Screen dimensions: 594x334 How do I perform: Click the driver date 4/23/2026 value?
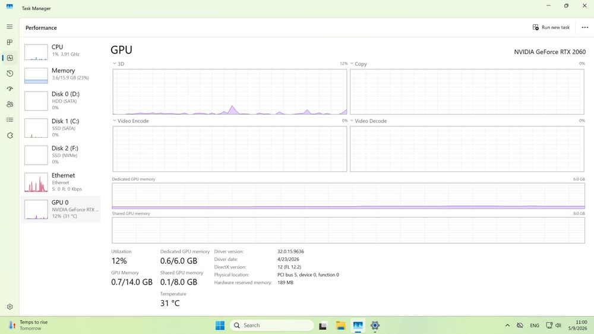[x=288, y=259]
